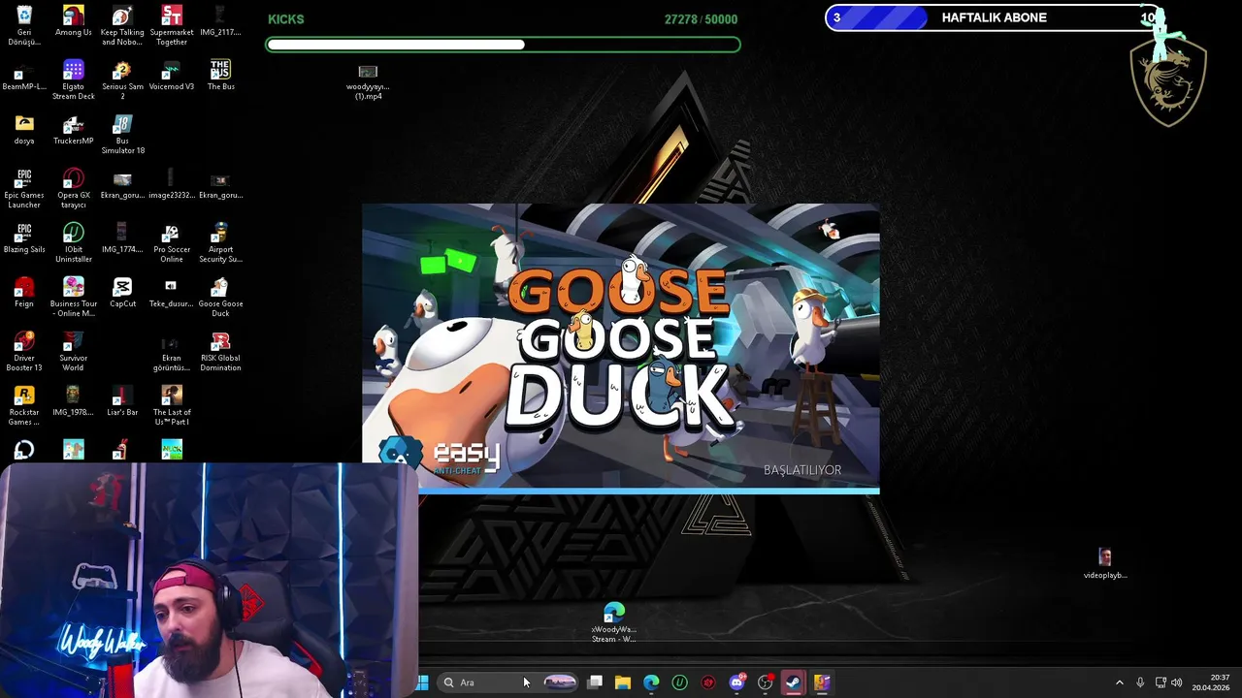1242x698 pixels.
Task: Open the videoplayb... file on the desktop
Action: coord(1105,563)
